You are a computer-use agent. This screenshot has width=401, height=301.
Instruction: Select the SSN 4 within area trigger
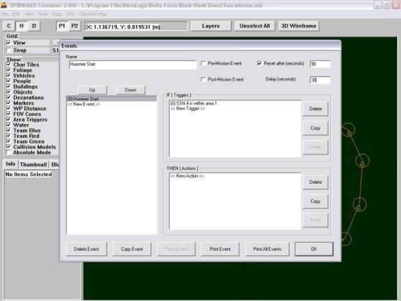click(x=194, y=103)
